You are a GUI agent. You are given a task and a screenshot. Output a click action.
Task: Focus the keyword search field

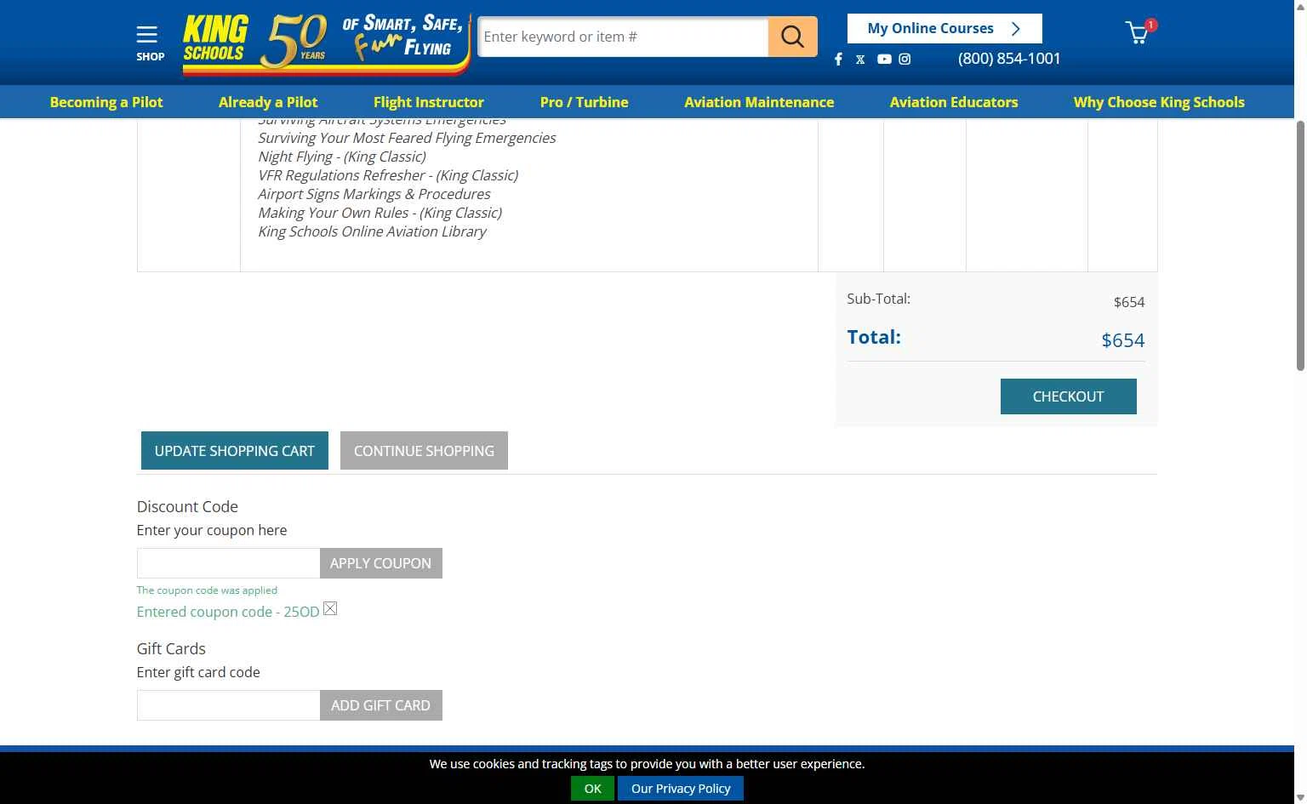click(x=623, y=37)
